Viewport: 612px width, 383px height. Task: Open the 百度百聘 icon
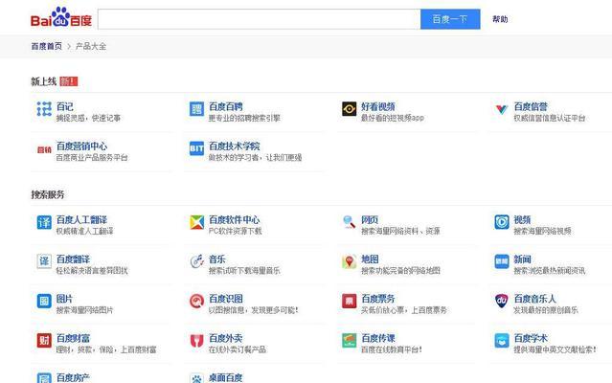tap(196, 109)
